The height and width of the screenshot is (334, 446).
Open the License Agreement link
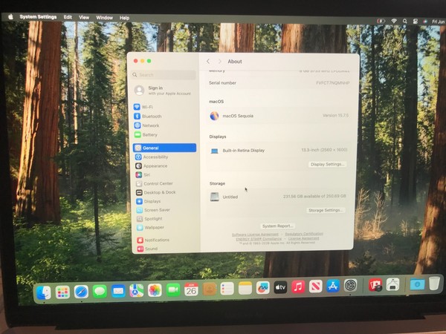pos(303,238)
